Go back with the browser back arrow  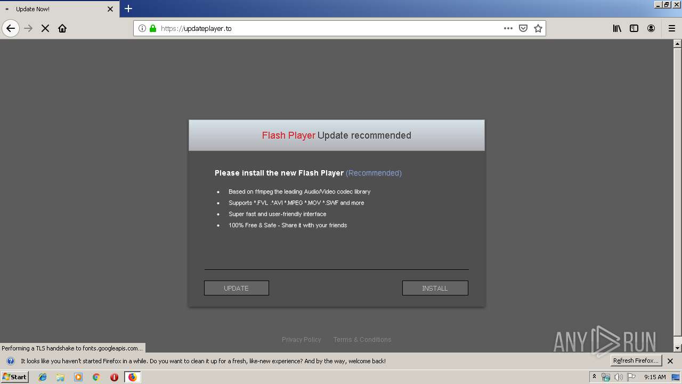click(11, 28)
